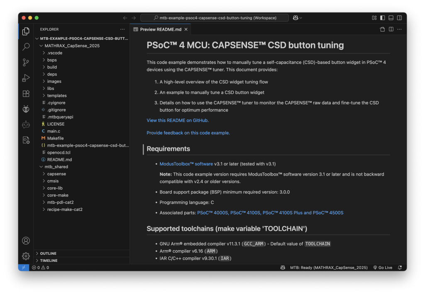The height and width of the screenshot is (295, 425).
Task: Open the Search view in activity bar
Action: (26, 47)
